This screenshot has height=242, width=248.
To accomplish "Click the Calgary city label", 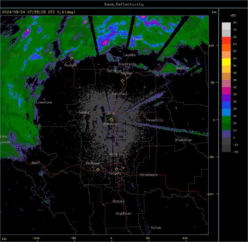I will [x=115, y=173].
